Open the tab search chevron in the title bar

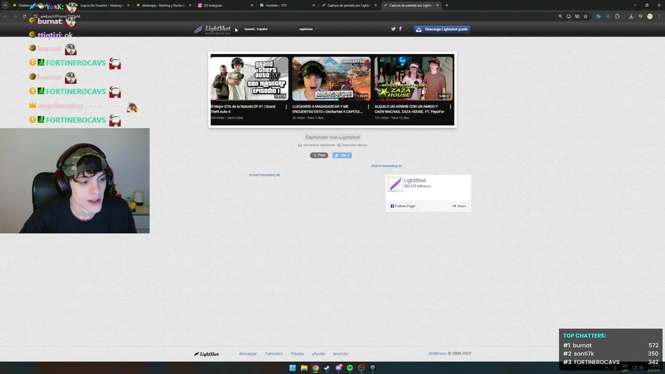click(x=5, y=5)
